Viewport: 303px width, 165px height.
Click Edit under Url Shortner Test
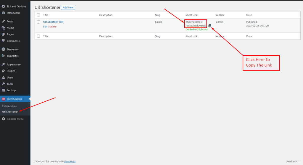click(45, 27)
